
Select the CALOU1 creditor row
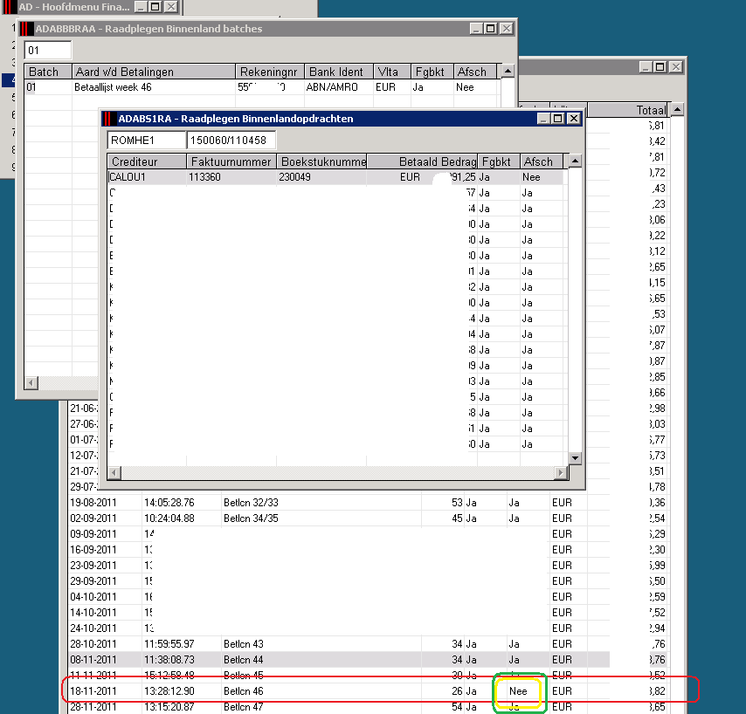(335, 177)
